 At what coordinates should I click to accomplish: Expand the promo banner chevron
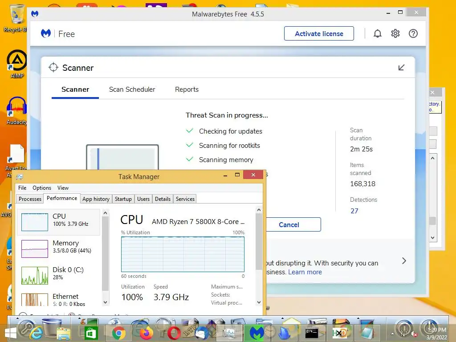click(404, 261)
